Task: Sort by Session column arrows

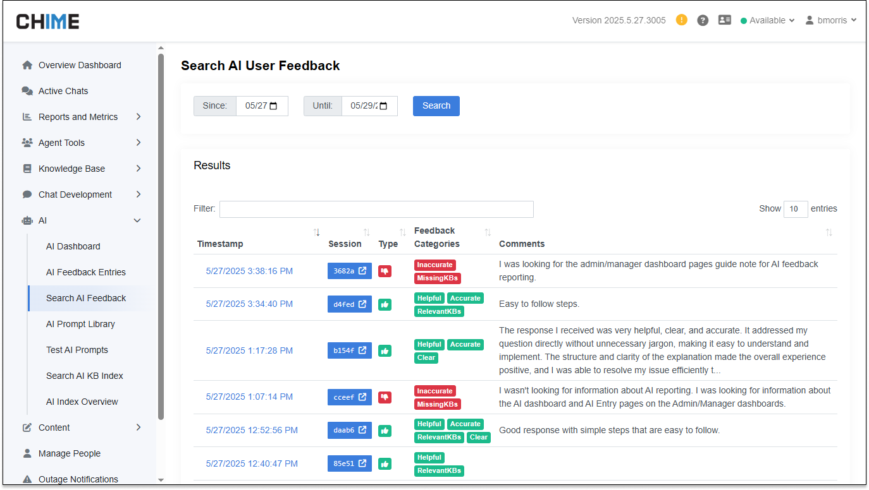Action: pyautogui.click(x=367, y=233)
